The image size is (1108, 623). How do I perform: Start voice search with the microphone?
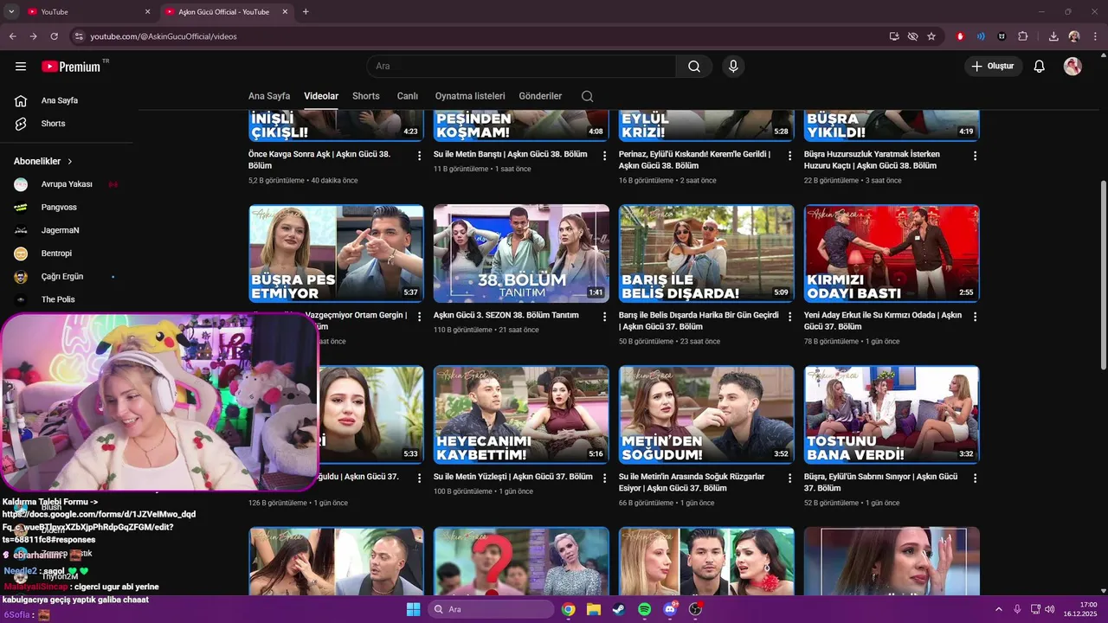tap(733, 67)
